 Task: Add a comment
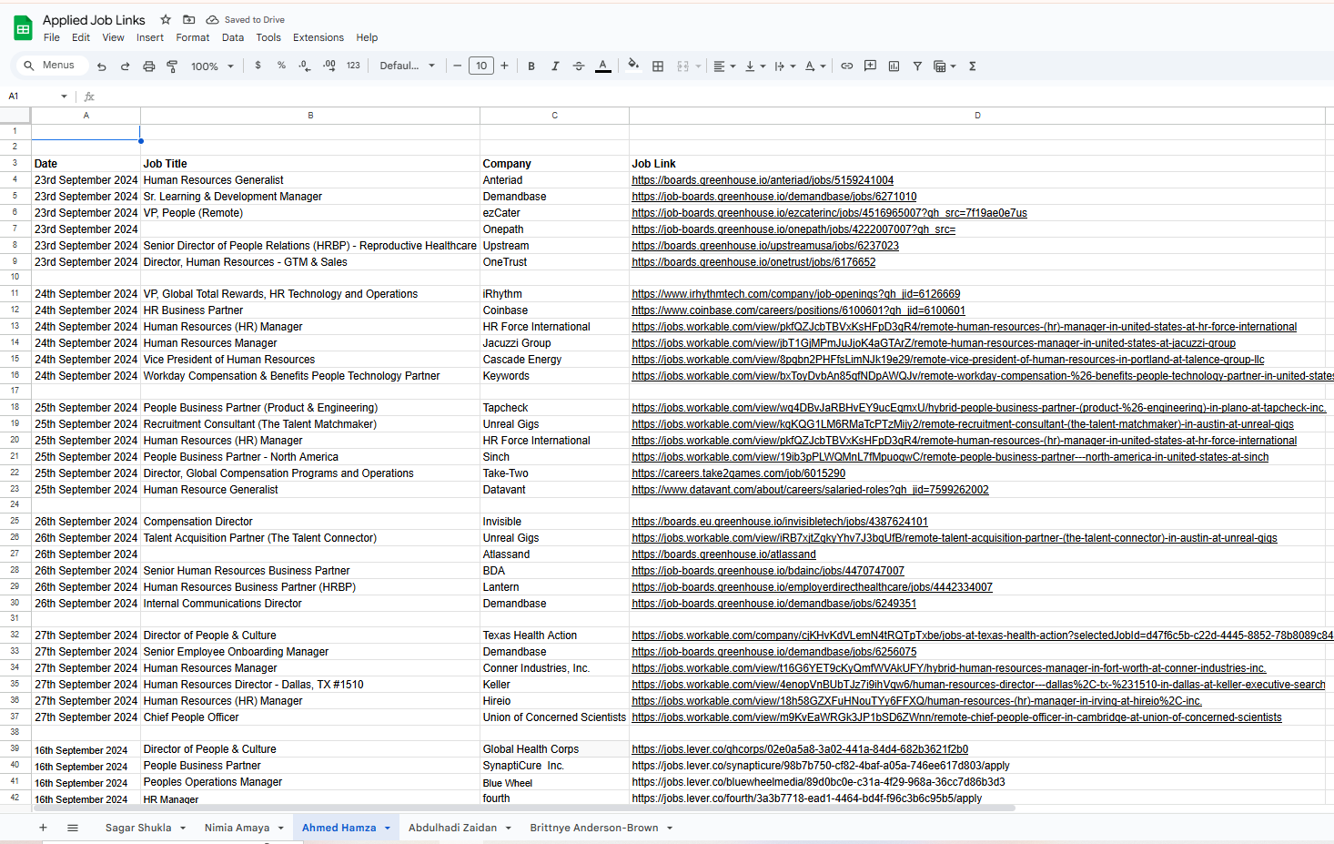pos(870,66)
